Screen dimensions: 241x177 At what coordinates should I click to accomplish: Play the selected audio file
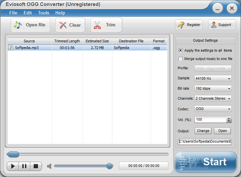point(13,166)
